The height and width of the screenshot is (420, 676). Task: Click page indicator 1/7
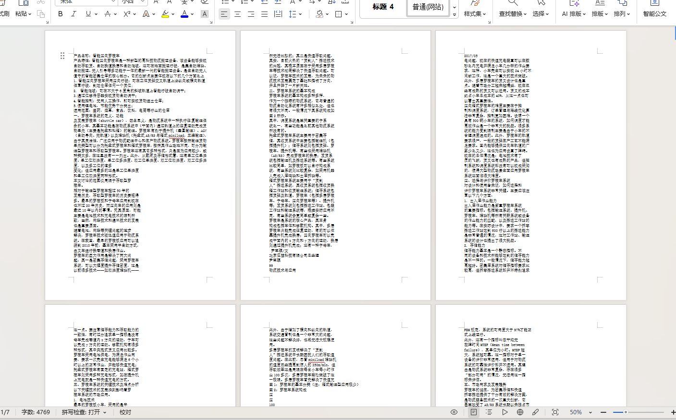click(5, 412)
